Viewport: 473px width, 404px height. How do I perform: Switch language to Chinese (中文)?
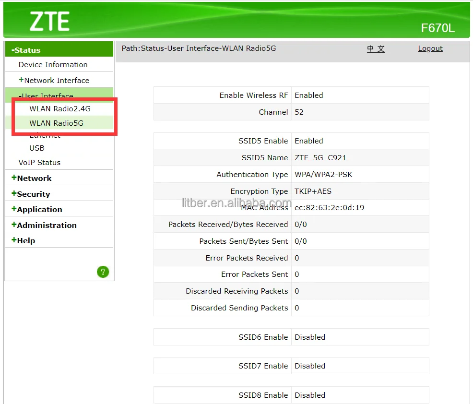[x=376, y=48]
